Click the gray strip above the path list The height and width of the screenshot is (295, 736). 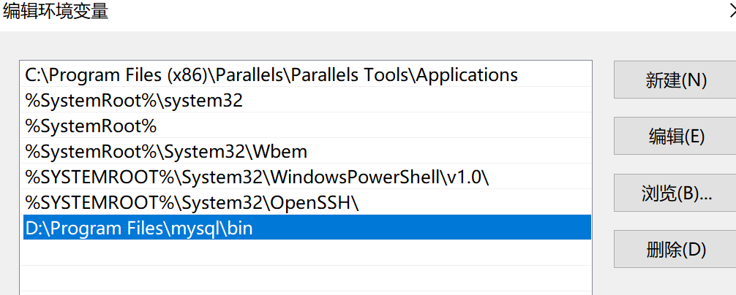coord(305,46)
